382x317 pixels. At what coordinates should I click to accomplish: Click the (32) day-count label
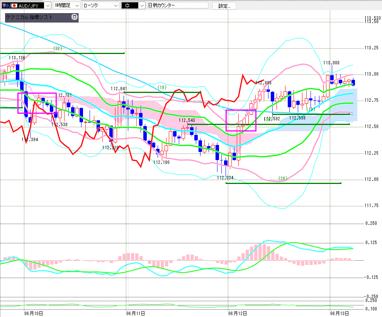pos(58,49)
